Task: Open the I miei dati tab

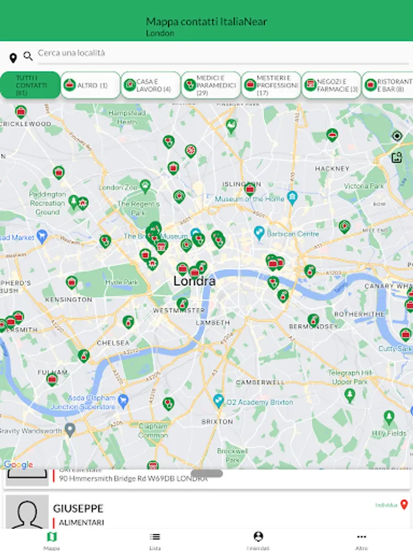Action: (258, 541)
